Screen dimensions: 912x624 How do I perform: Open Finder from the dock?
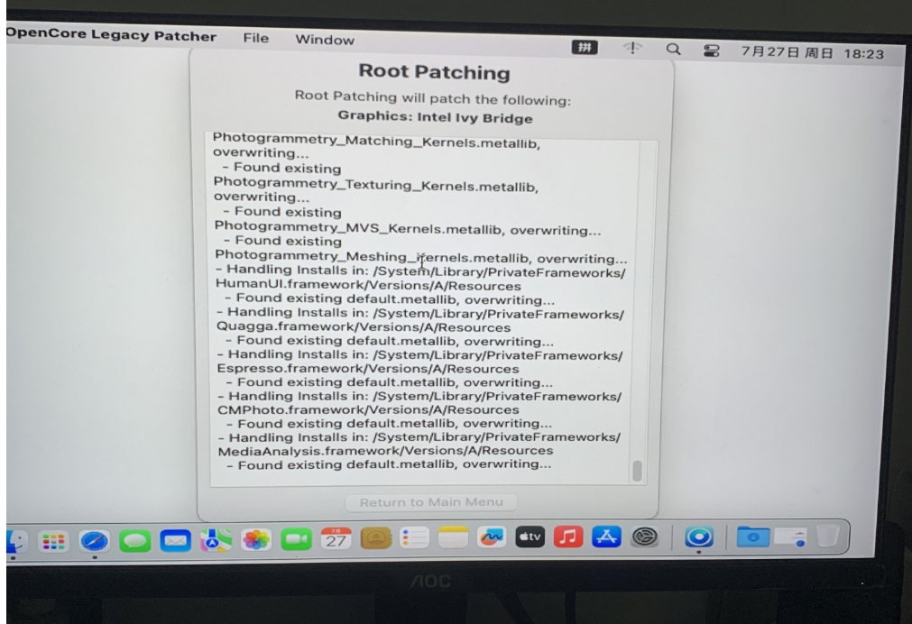(x=16, y=541)
